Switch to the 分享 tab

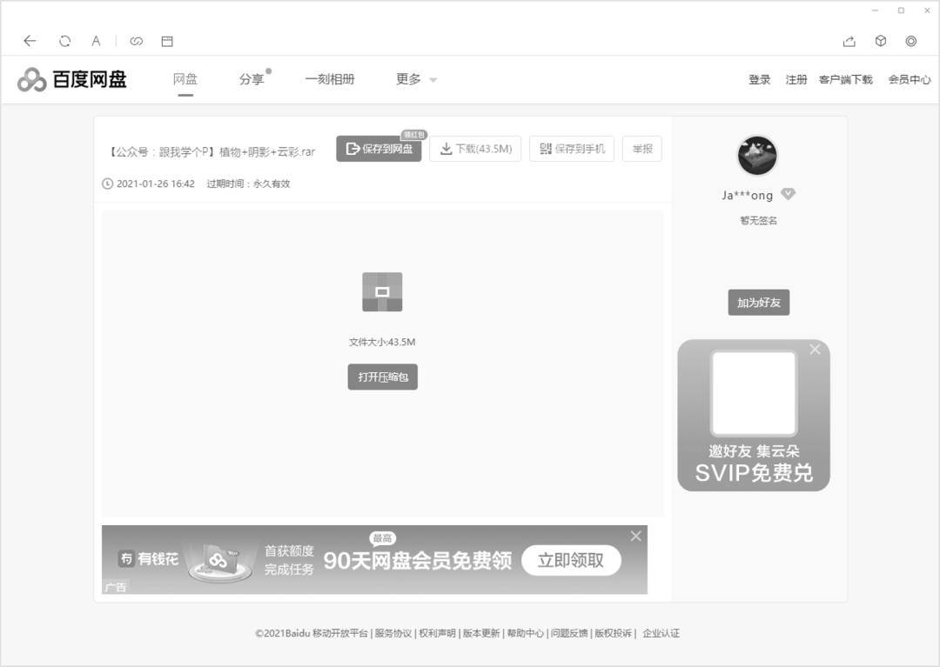(x=251, y=79)
